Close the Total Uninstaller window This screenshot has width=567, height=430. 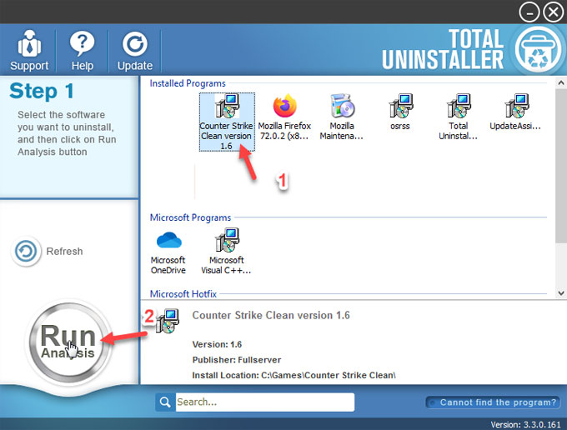[x=554, y=12]
